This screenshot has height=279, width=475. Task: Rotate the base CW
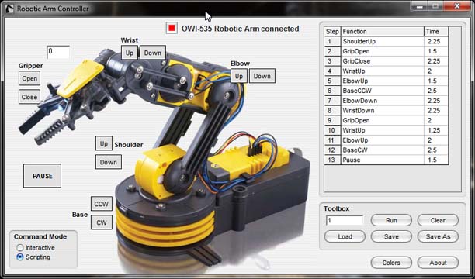[x=102, y=222]
